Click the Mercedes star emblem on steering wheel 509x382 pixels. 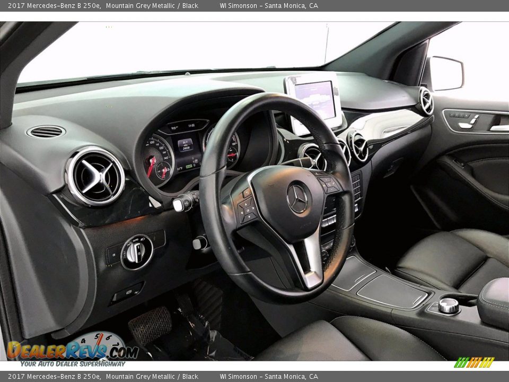[297, 198]
